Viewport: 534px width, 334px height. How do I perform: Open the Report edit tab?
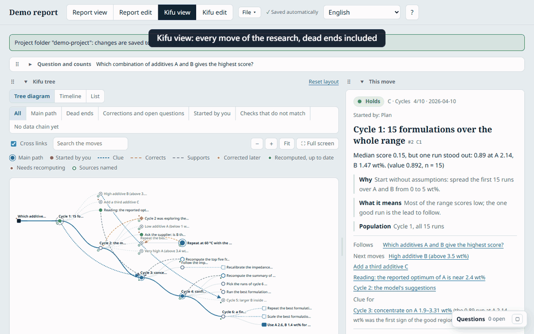[x=135, y=12]
